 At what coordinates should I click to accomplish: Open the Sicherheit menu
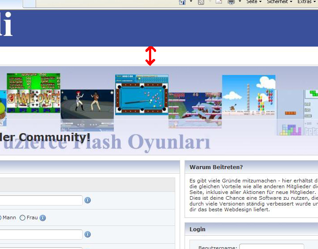pyautogui.click(x=279, y=2)
